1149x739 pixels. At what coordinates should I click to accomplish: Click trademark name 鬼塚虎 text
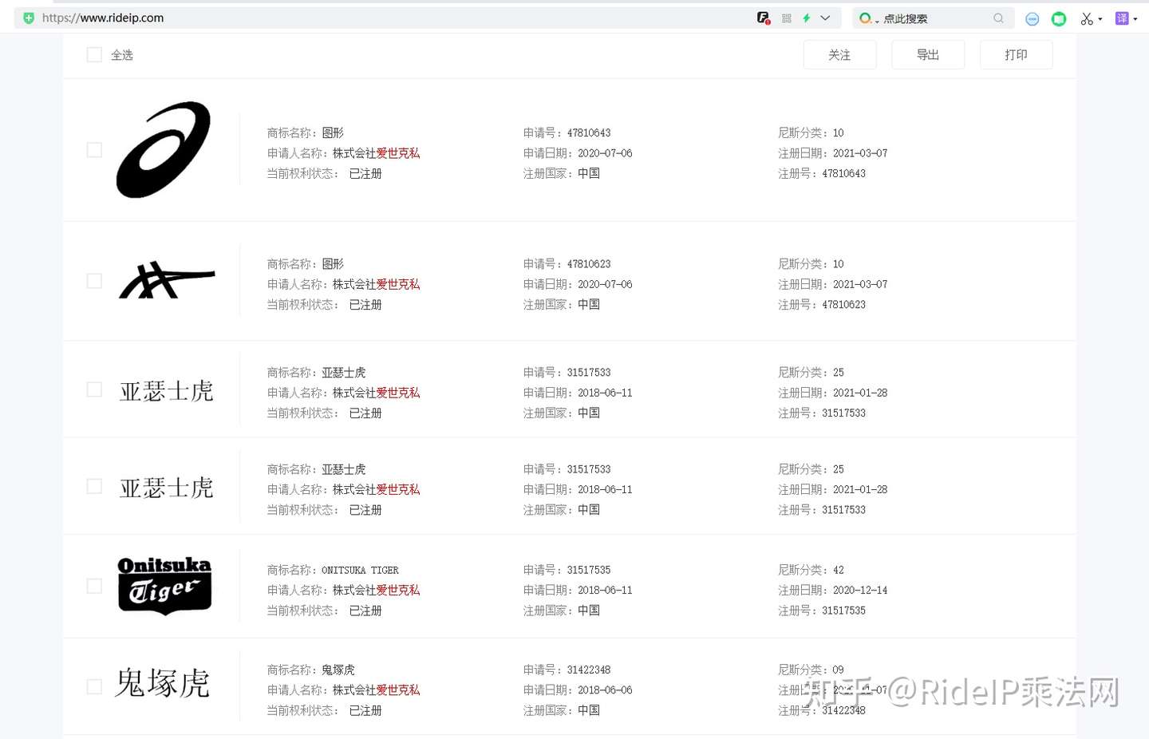click(338, 670)
